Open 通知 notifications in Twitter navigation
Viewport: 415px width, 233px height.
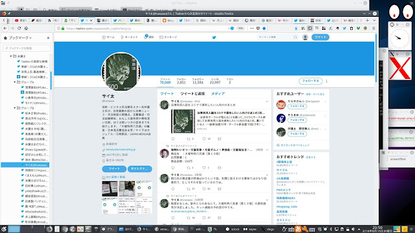tap(149, 38)
